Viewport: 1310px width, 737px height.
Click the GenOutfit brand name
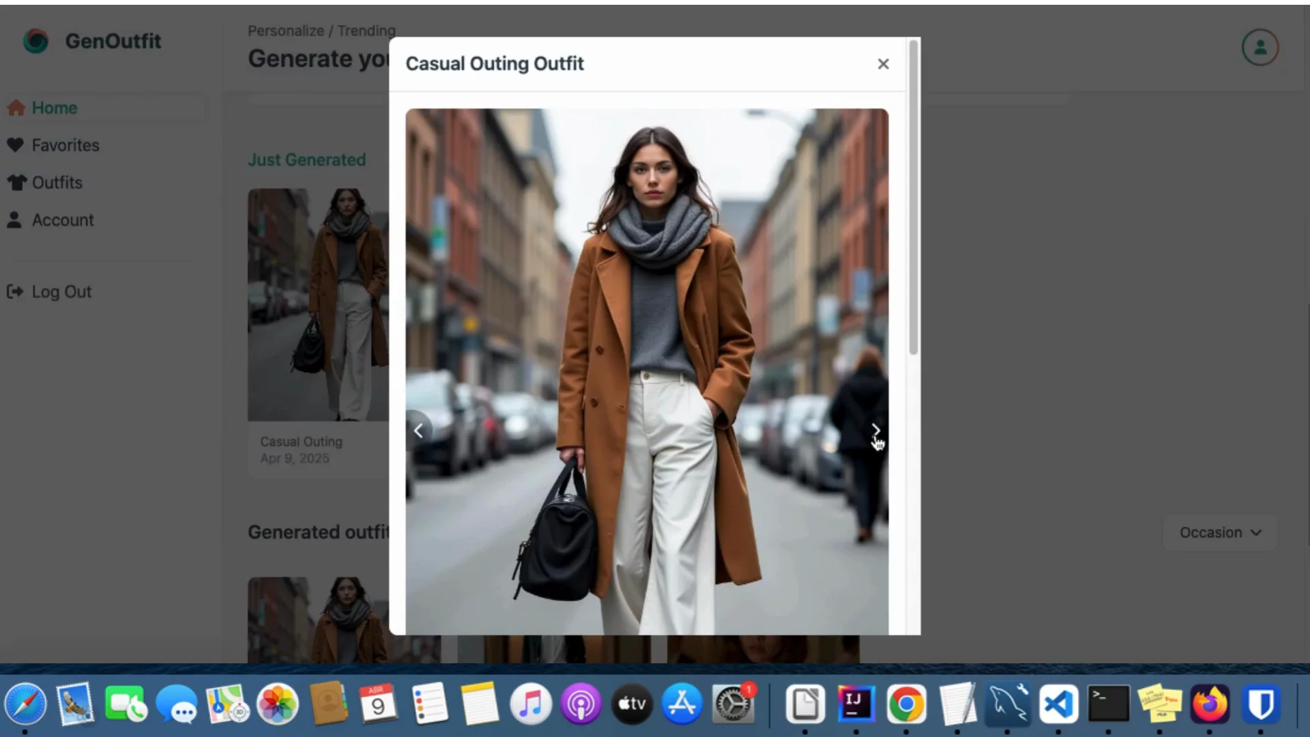[x=113, y=41]
